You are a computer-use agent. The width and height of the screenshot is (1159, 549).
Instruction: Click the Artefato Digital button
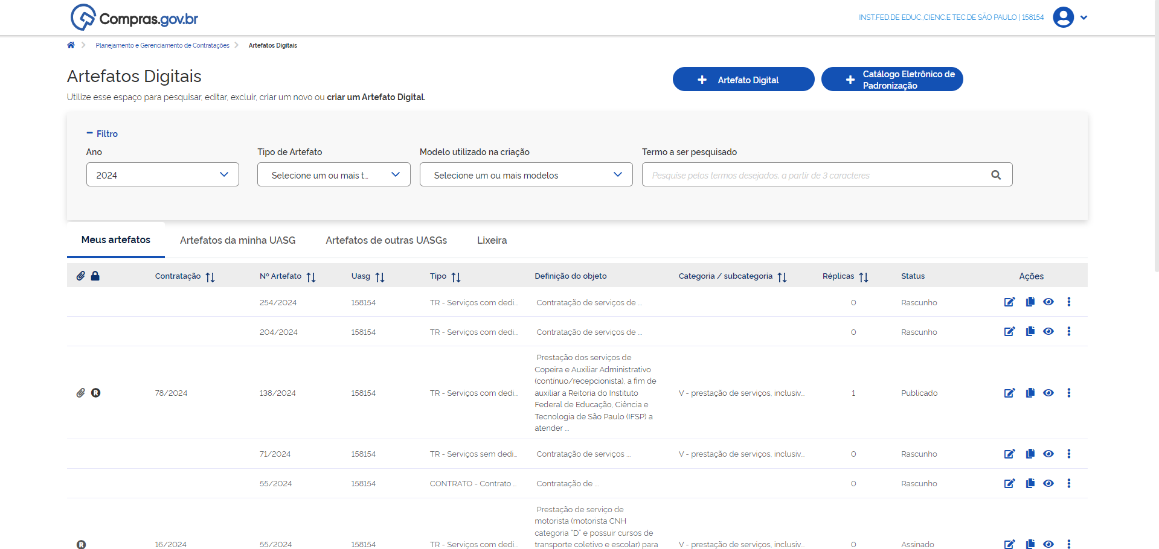[x=743, y=79]
